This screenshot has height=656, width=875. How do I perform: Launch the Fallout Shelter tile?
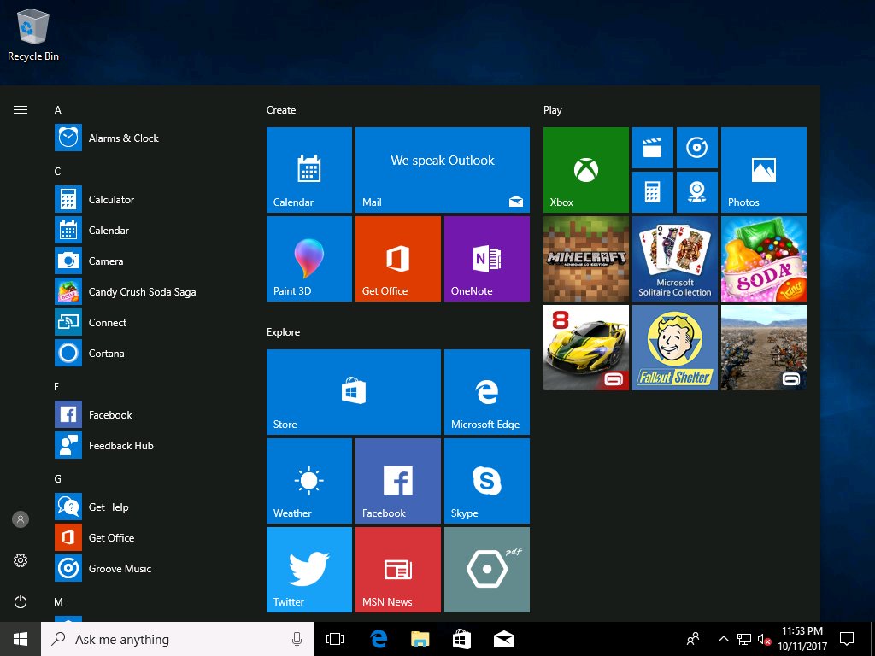[x=675, y=348]
